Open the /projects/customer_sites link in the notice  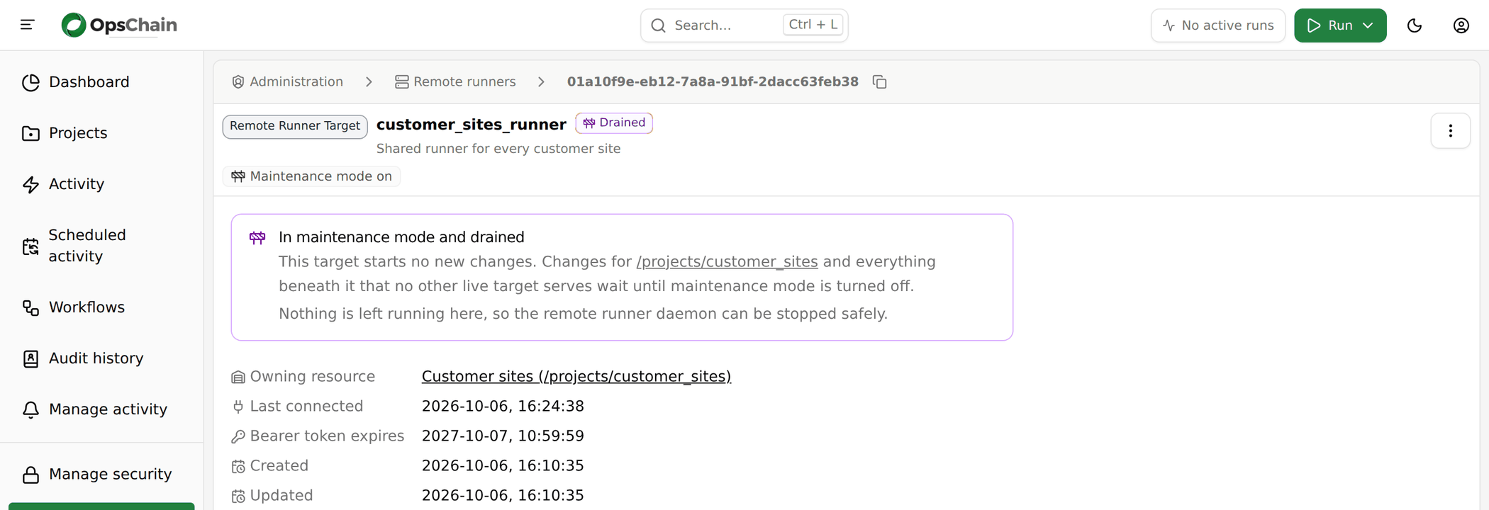tap(727, 262)
